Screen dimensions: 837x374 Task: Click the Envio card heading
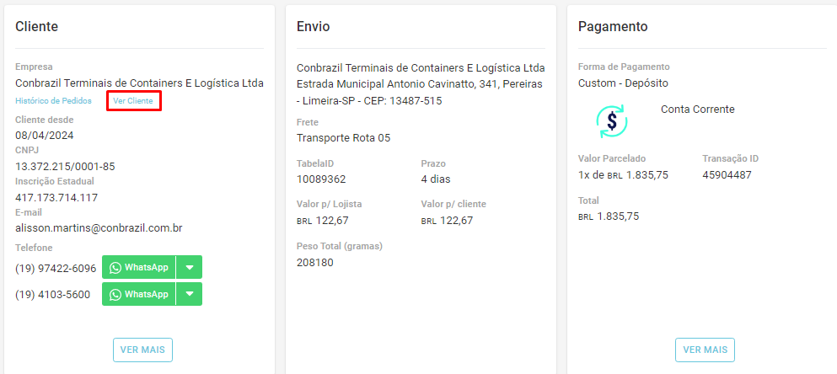pos(313,27)
